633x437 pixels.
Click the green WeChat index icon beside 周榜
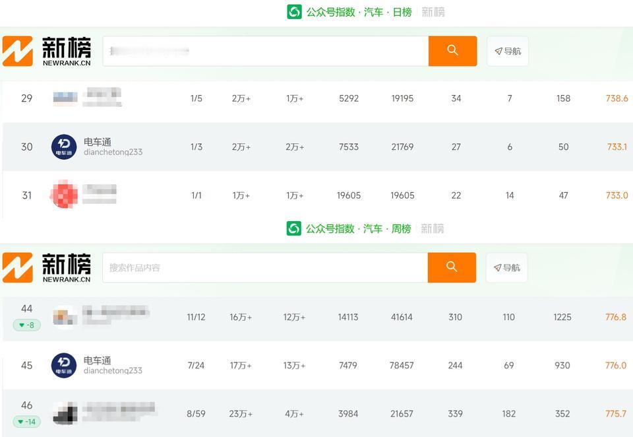pos(294,228)
